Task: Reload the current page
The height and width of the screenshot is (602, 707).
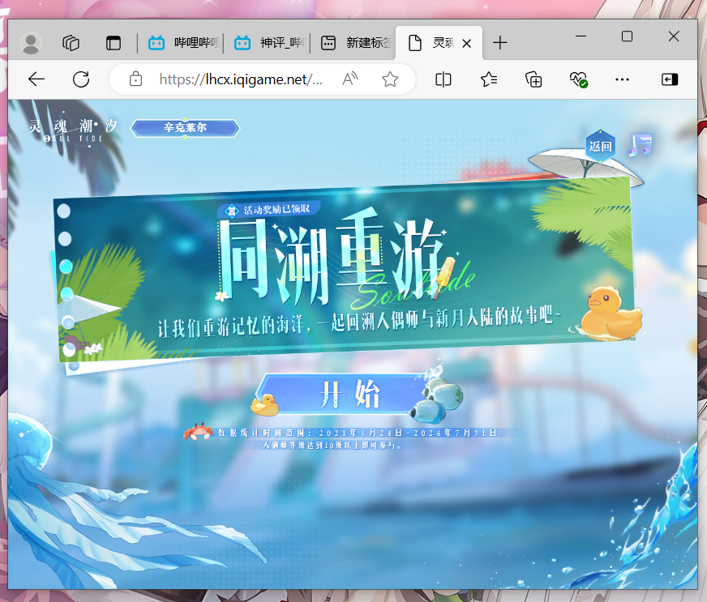Action: pyautogui.click(x=81, y=79)
